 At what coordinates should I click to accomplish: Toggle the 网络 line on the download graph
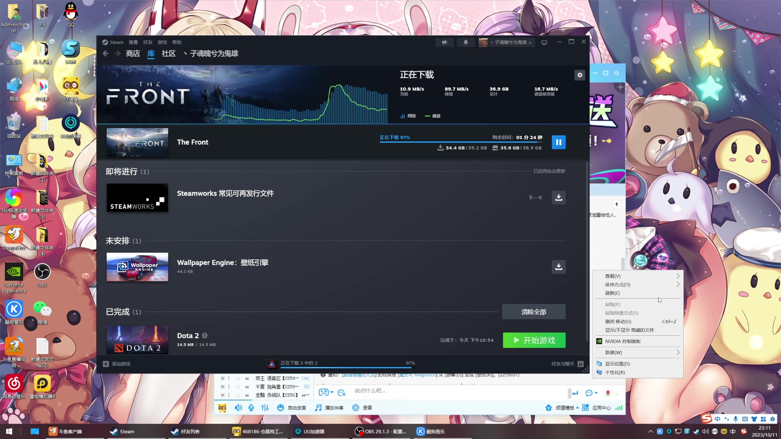pos(408,116)
